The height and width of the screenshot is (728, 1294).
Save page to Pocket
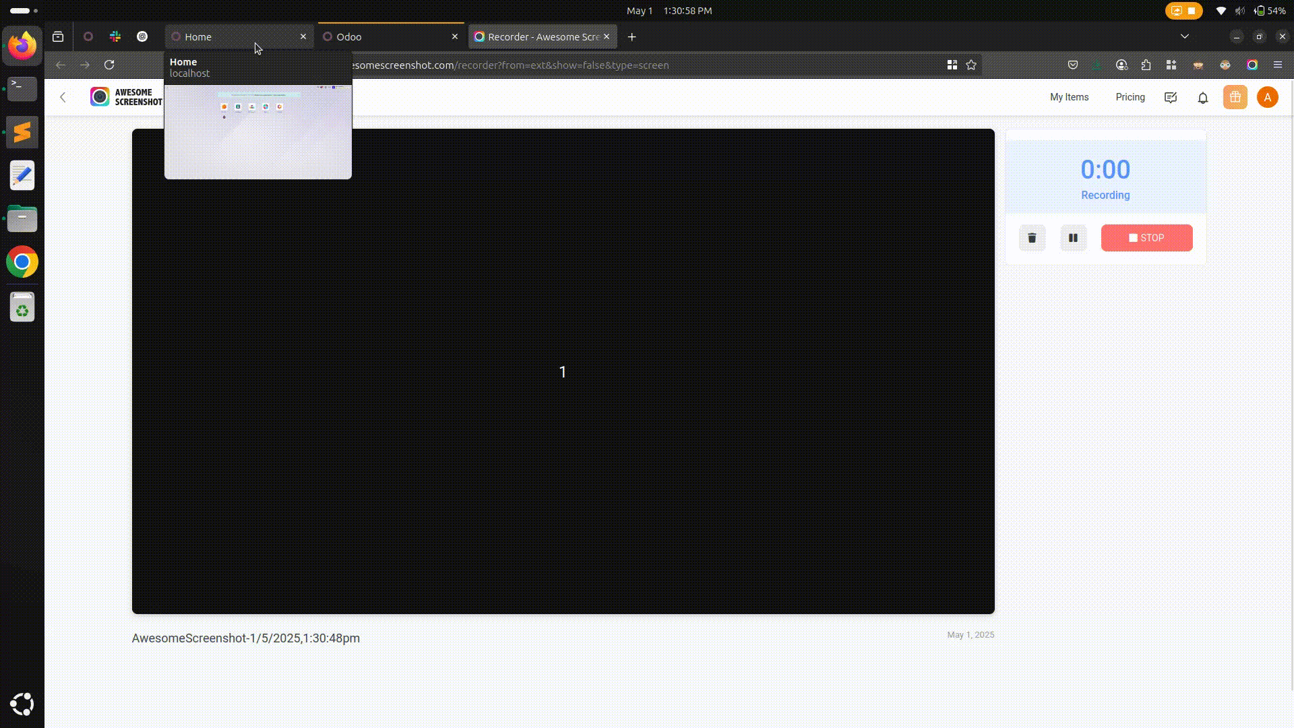[1073, 65]
